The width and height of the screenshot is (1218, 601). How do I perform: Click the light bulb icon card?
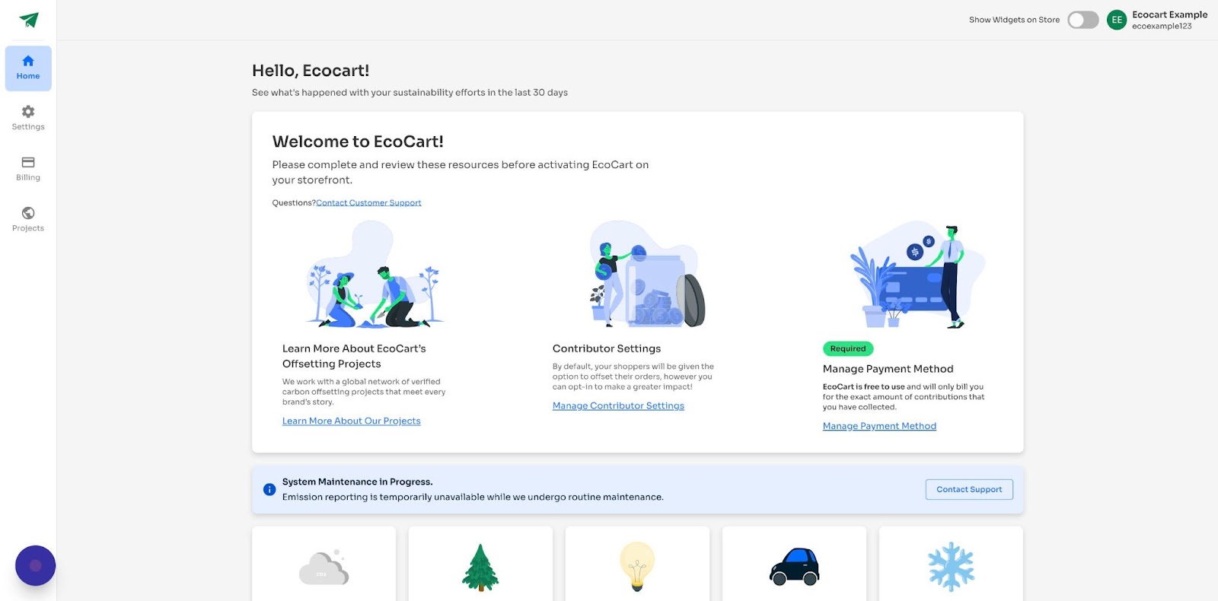tap(637, 564)
